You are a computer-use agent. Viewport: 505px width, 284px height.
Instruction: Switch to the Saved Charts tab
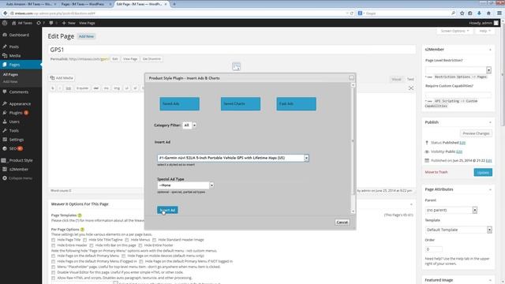pos(240,103)
